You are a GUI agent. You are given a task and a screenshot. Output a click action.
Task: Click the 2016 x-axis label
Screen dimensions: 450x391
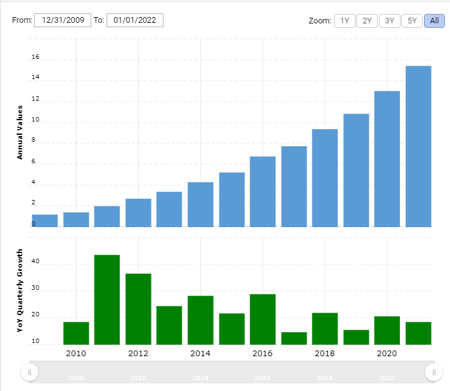pyautogui.click(x=262, y=354)
